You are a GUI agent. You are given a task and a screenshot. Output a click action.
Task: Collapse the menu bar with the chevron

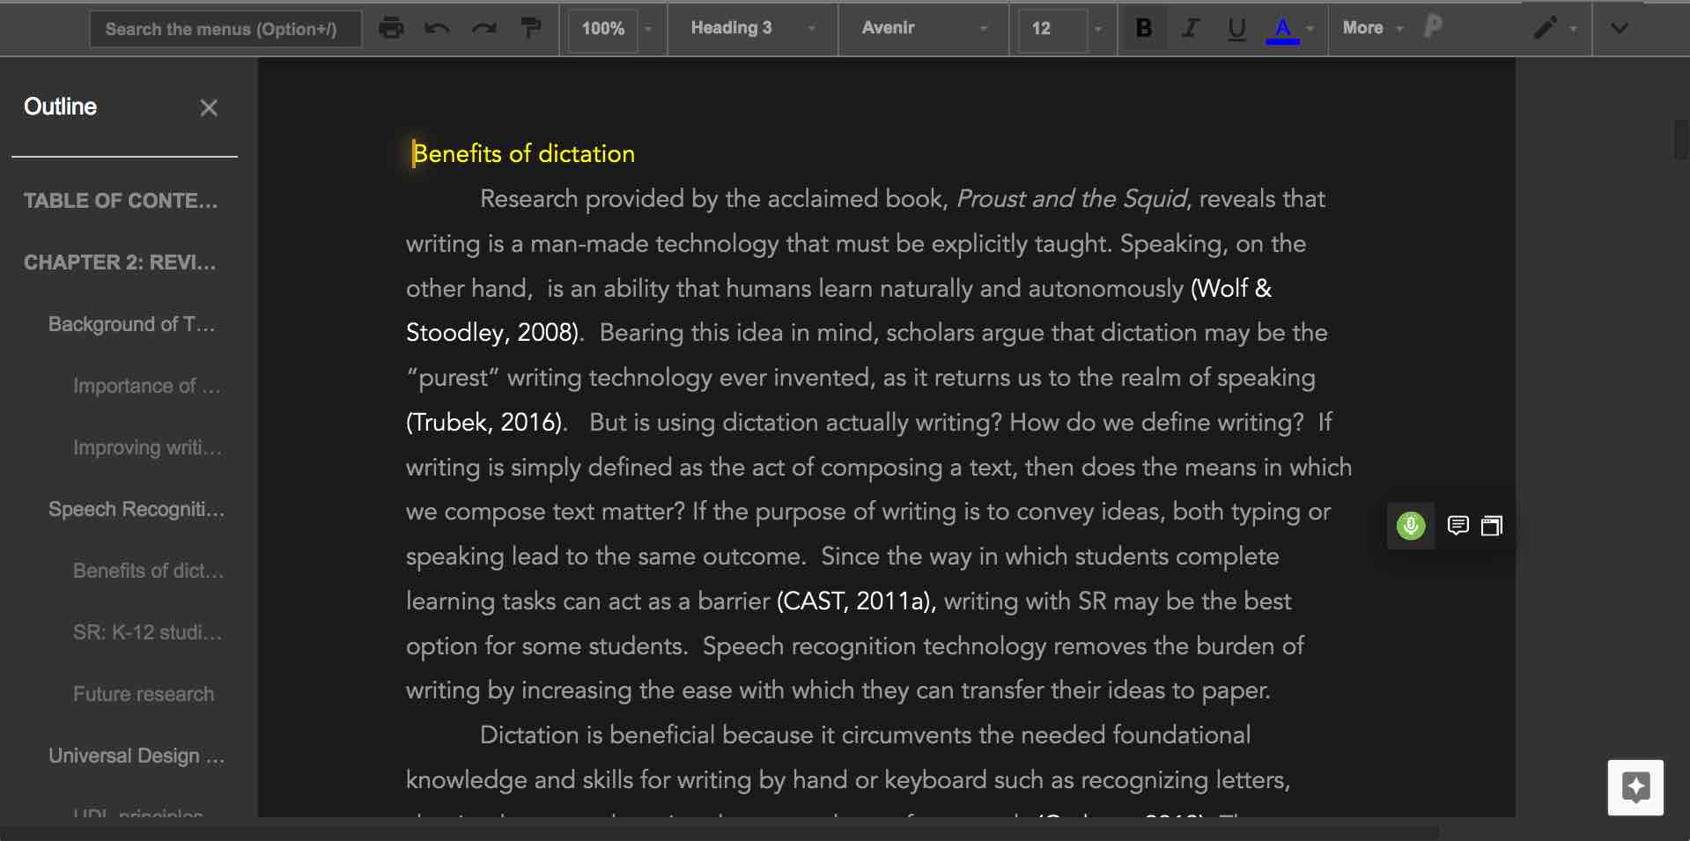[x=1619, y=28]
